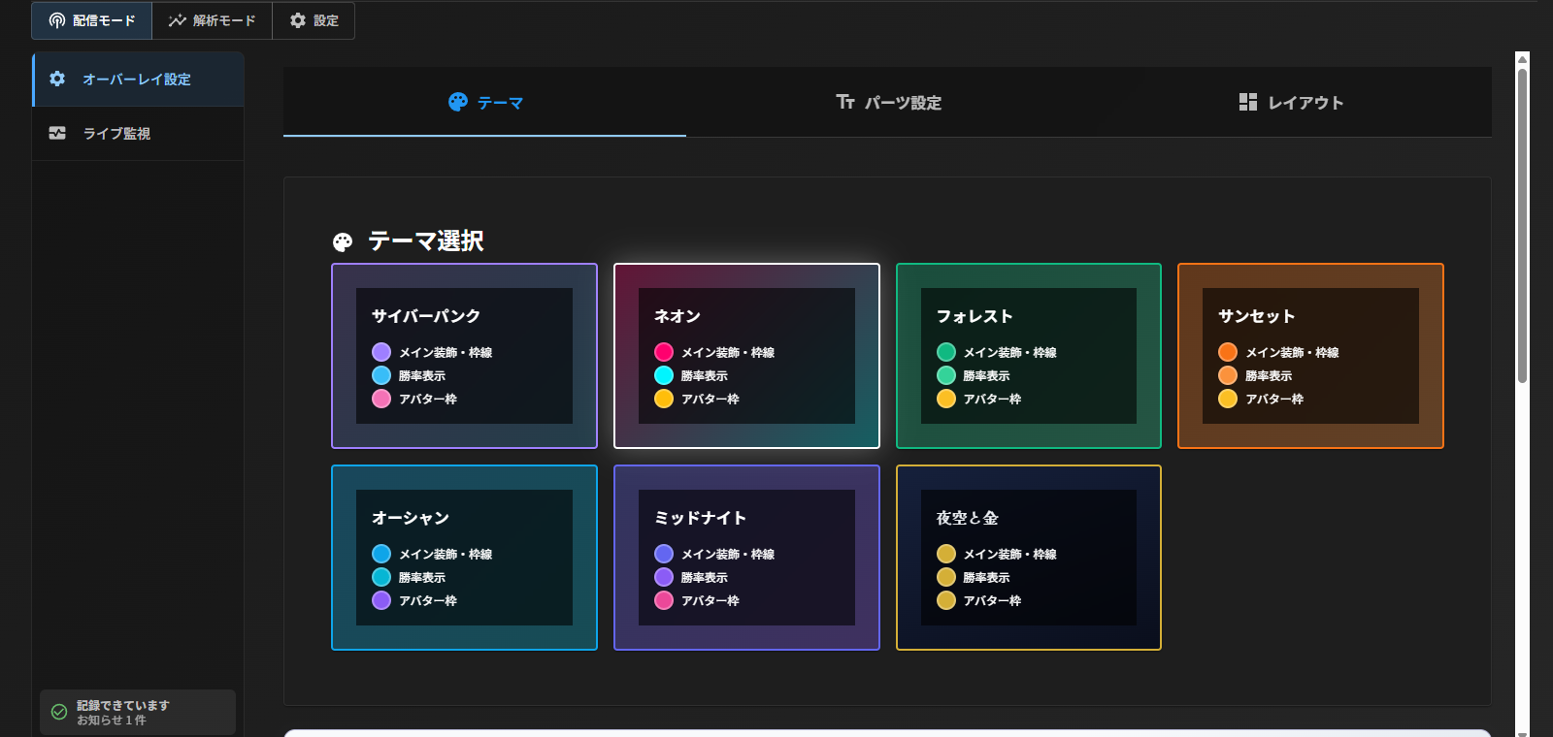1553x737 pixels.
Task: Click the green check icon in status box
Action: 59,712
